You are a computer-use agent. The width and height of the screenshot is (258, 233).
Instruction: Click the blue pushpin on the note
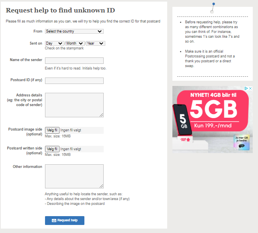(x=213, y=4)
